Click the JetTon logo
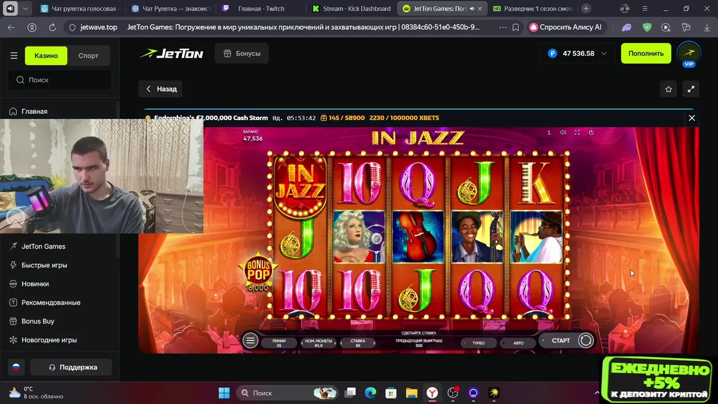 click(171, 53)
